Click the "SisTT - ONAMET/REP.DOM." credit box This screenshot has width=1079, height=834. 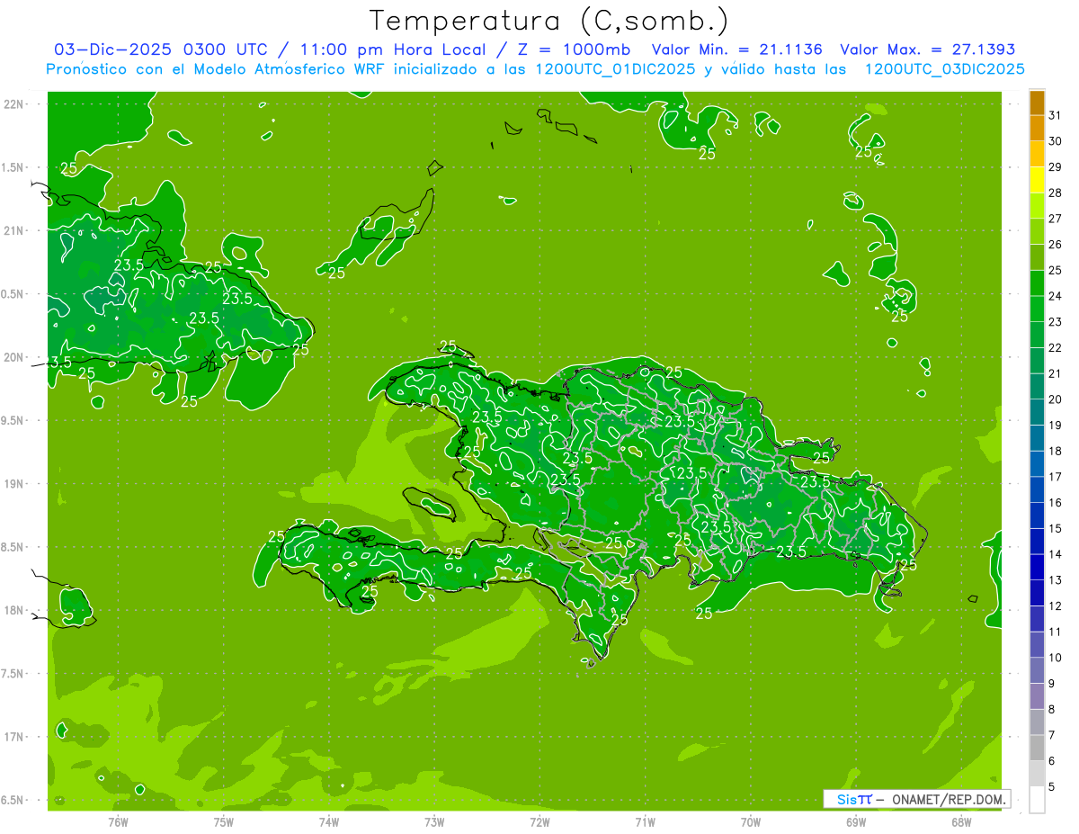click(x=916, y=799)
